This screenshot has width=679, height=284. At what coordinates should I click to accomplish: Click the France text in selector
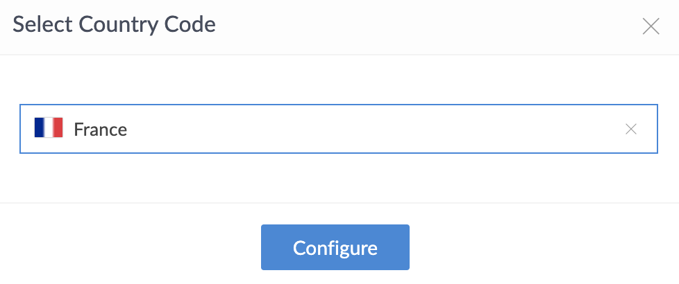[101, 129]
